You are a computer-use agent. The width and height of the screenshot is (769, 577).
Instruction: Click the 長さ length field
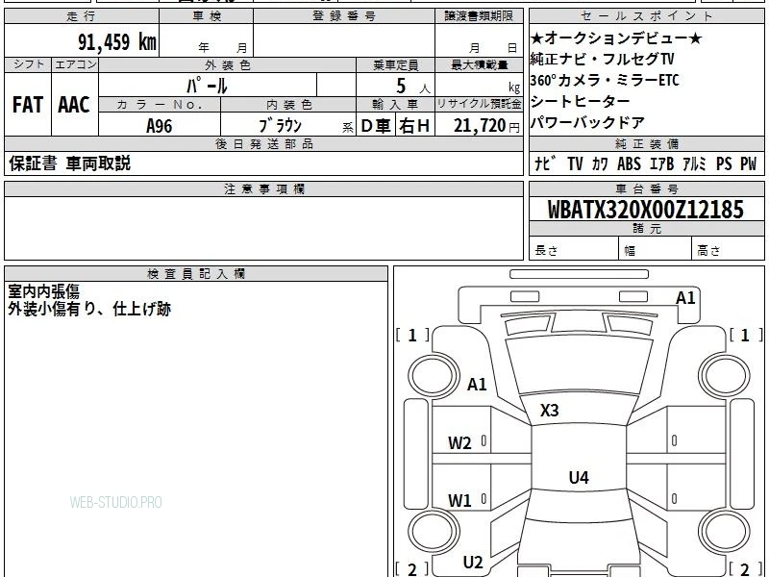coord(574,248)
